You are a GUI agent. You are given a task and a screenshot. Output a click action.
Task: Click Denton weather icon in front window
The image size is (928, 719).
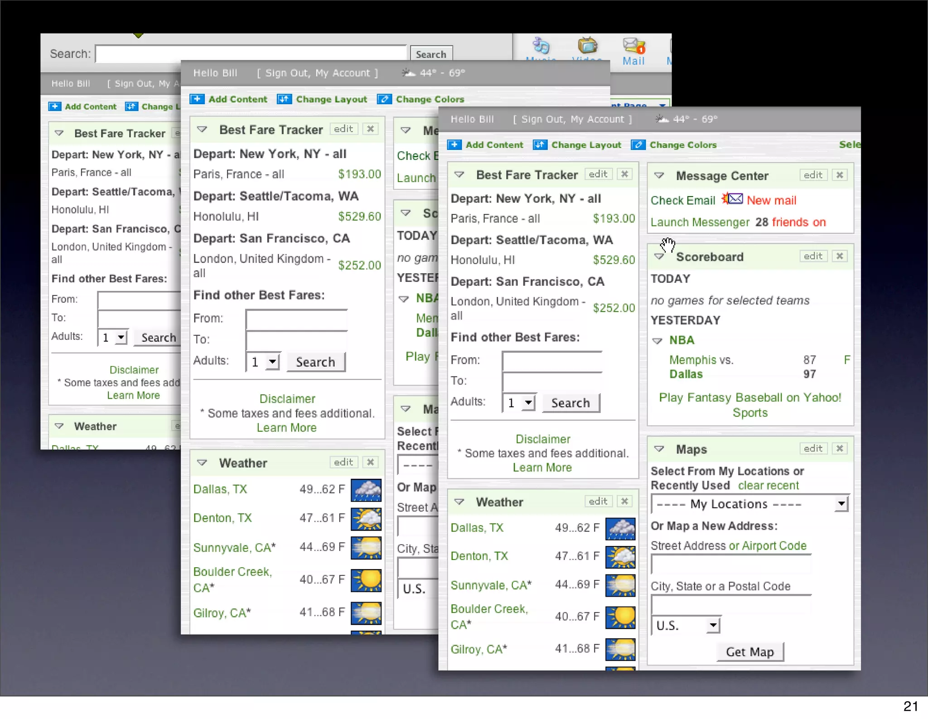pyautogui.click(x=620, y=557)
